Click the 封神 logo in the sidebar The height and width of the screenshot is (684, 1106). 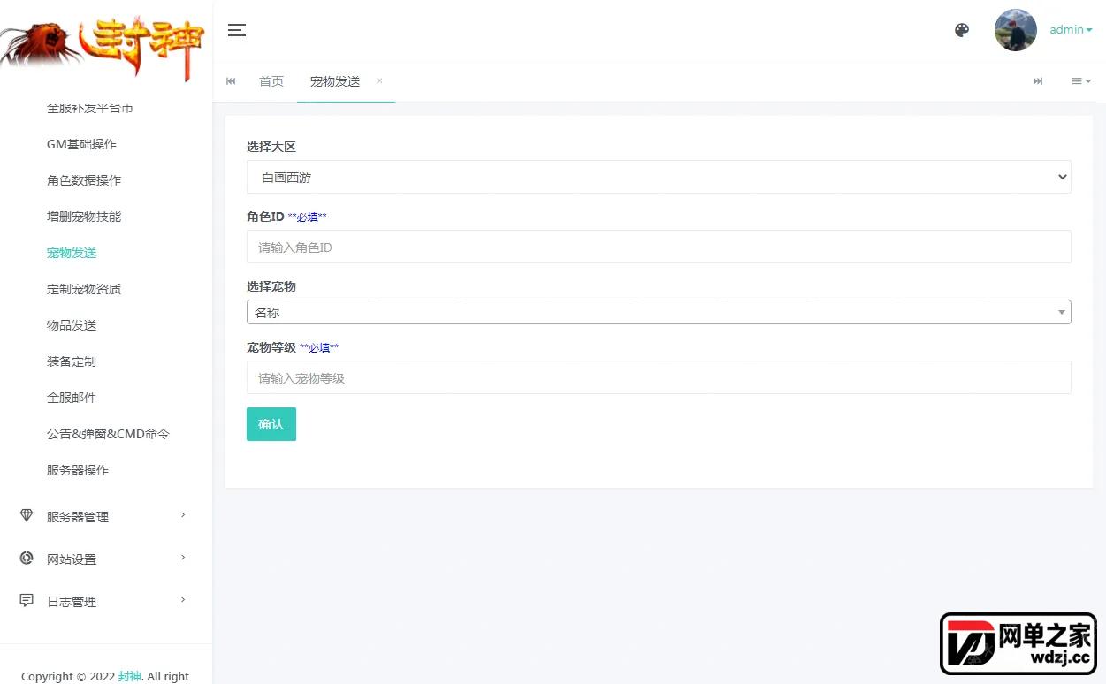pyautogui.click(x=103, y=49)
